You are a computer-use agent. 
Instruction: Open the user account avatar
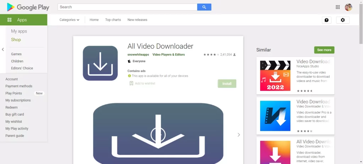pyautogui.click(x=348, y=7)
